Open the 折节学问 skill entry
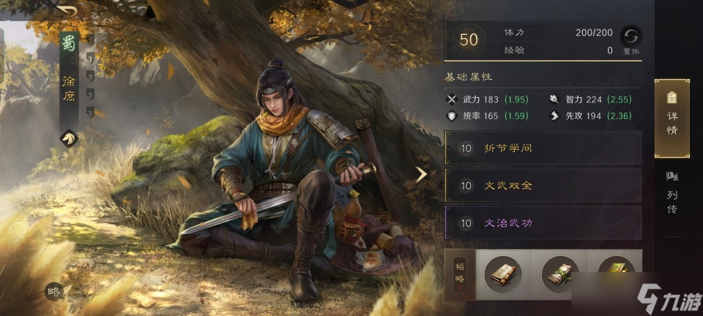Screen dimensions: 703x316 point(543,148)
